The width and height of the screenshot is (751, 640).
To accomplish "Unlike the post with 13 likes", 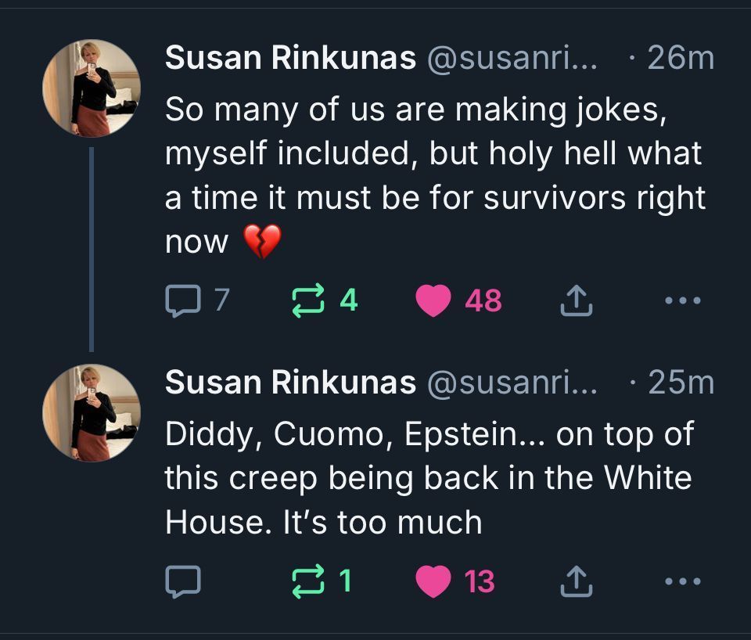I will point(433,581).
